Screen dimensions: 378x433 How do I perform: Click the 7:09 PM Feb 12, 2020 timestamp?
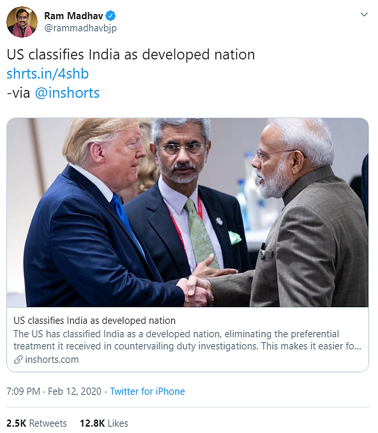coord(54,391)
